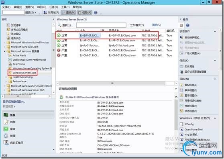This screenshot has height=159, width=224.
Task: Open the 编辑(E) menu
Action: 18,7
